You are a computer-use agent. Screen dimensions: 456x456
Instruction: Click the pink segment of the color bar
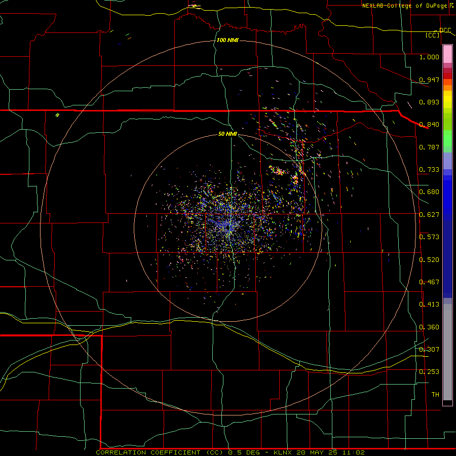(x=447, y=54)
